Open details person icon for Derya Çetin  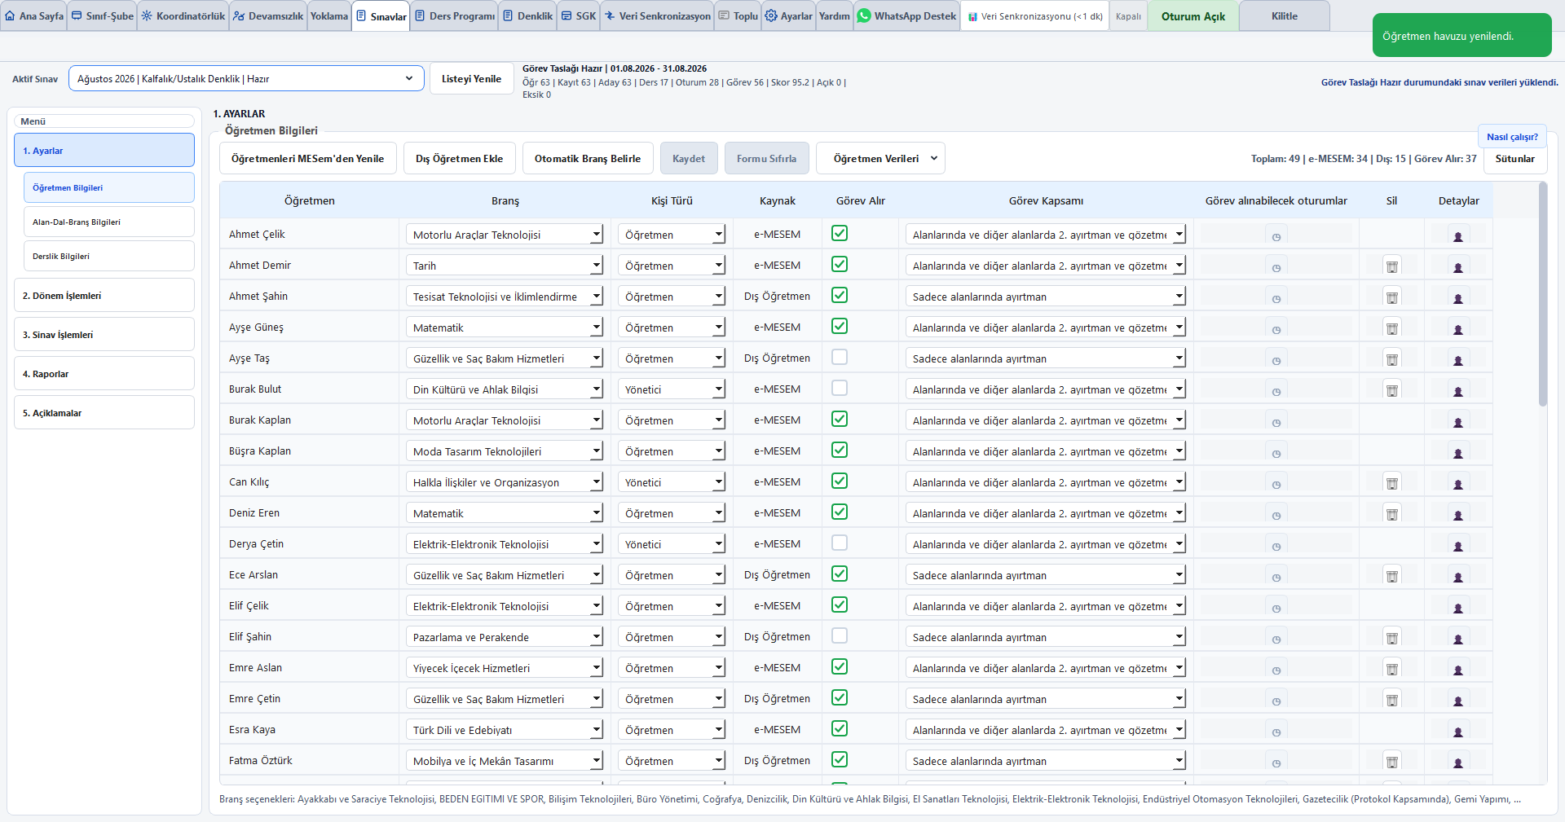pyautogui.click(x=1458, y=544)
